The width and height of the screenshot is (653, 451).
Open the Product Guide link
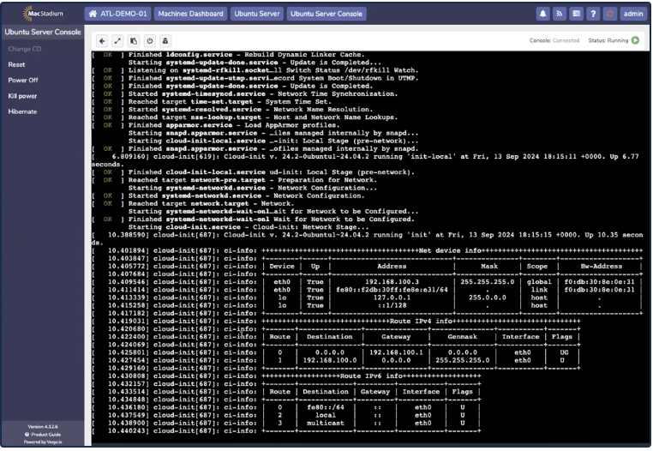pyautogui.click(x=43, y=435)
